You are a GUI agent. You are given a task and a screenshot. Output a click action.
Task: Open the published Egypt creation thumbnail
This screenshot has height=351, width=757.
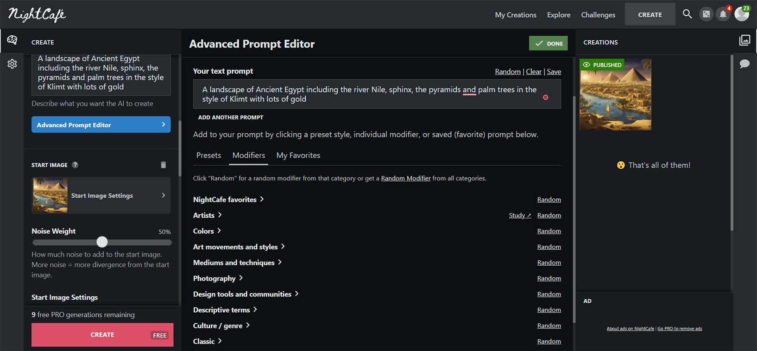(x=615, y=95)
